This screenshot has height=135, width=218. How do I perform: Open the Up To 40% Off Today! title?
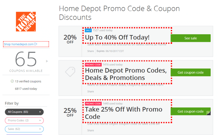click(117, 37)
